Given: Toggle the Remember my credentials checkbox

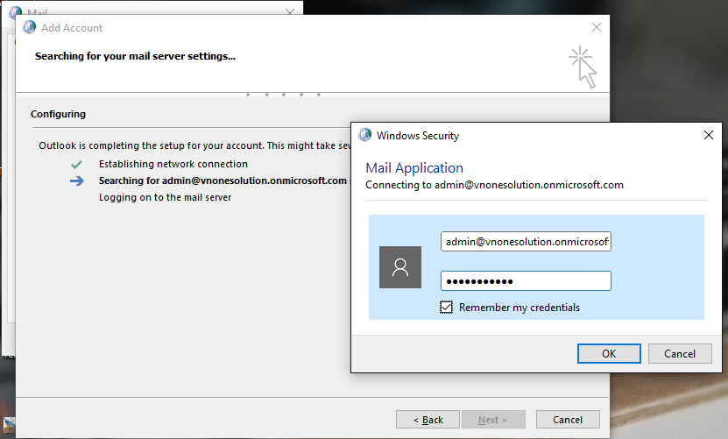Looking at the screenshot, I should (x=447, y=307).
